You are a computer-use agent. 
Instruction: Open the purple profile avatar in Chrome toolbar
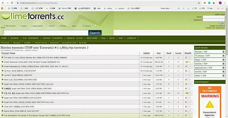220,3
